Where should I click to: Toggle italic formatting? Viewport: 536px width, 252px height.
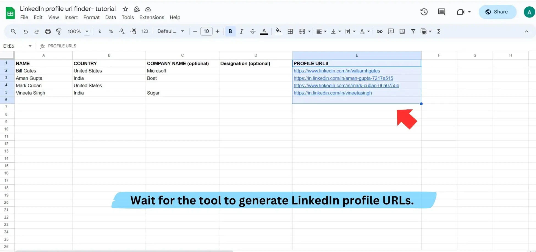click(241, 31)
